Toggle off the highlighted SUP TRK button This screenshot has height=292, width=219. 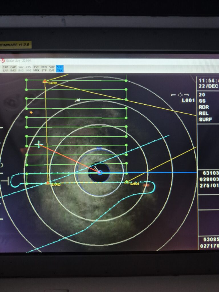pyautogui.click(x=60, y=69)
